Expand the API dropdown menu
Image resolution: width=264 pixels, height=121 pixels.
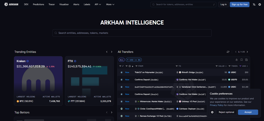click(98, 4)
